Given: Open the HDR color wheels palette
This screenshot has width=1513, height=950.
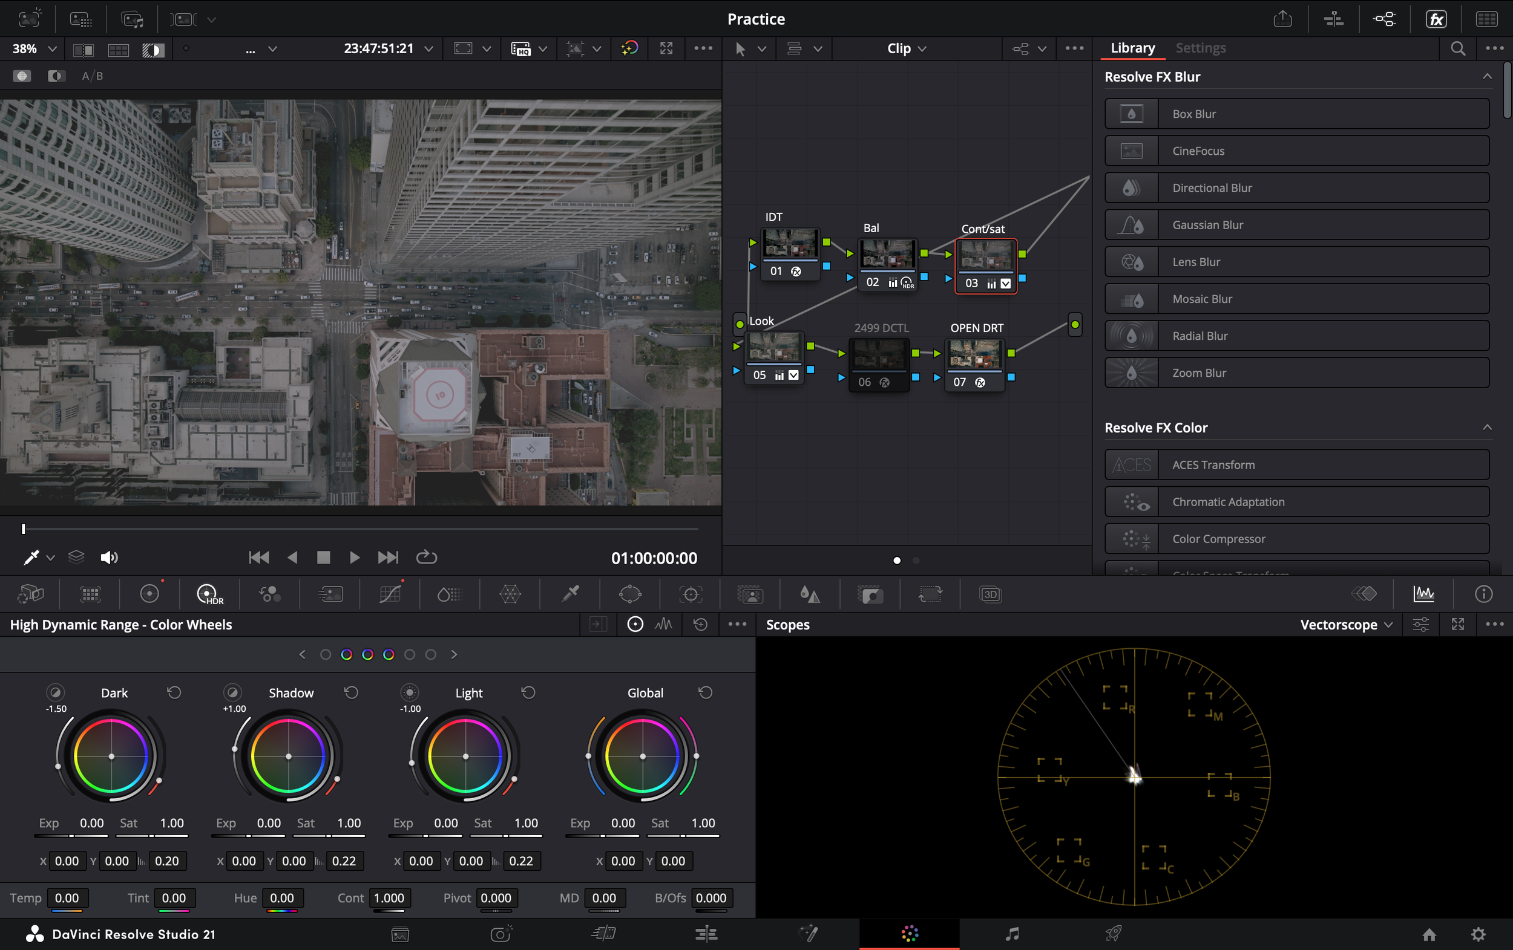Looking at the screenshot, I should click(209, 594).
